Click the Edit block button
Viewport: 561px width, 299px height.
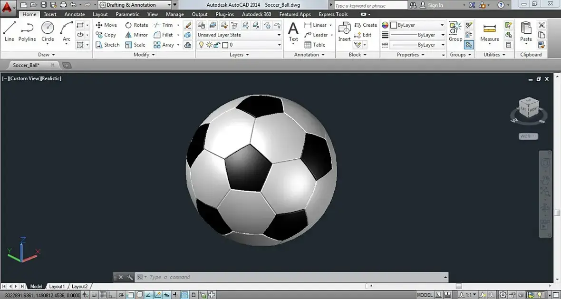(x=363, y=35)
